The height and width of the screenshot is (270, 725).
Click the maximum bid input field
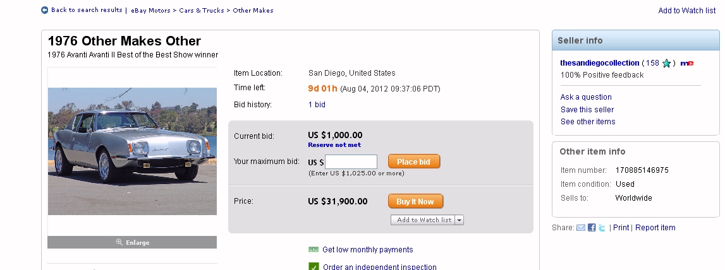pos(351,162)
